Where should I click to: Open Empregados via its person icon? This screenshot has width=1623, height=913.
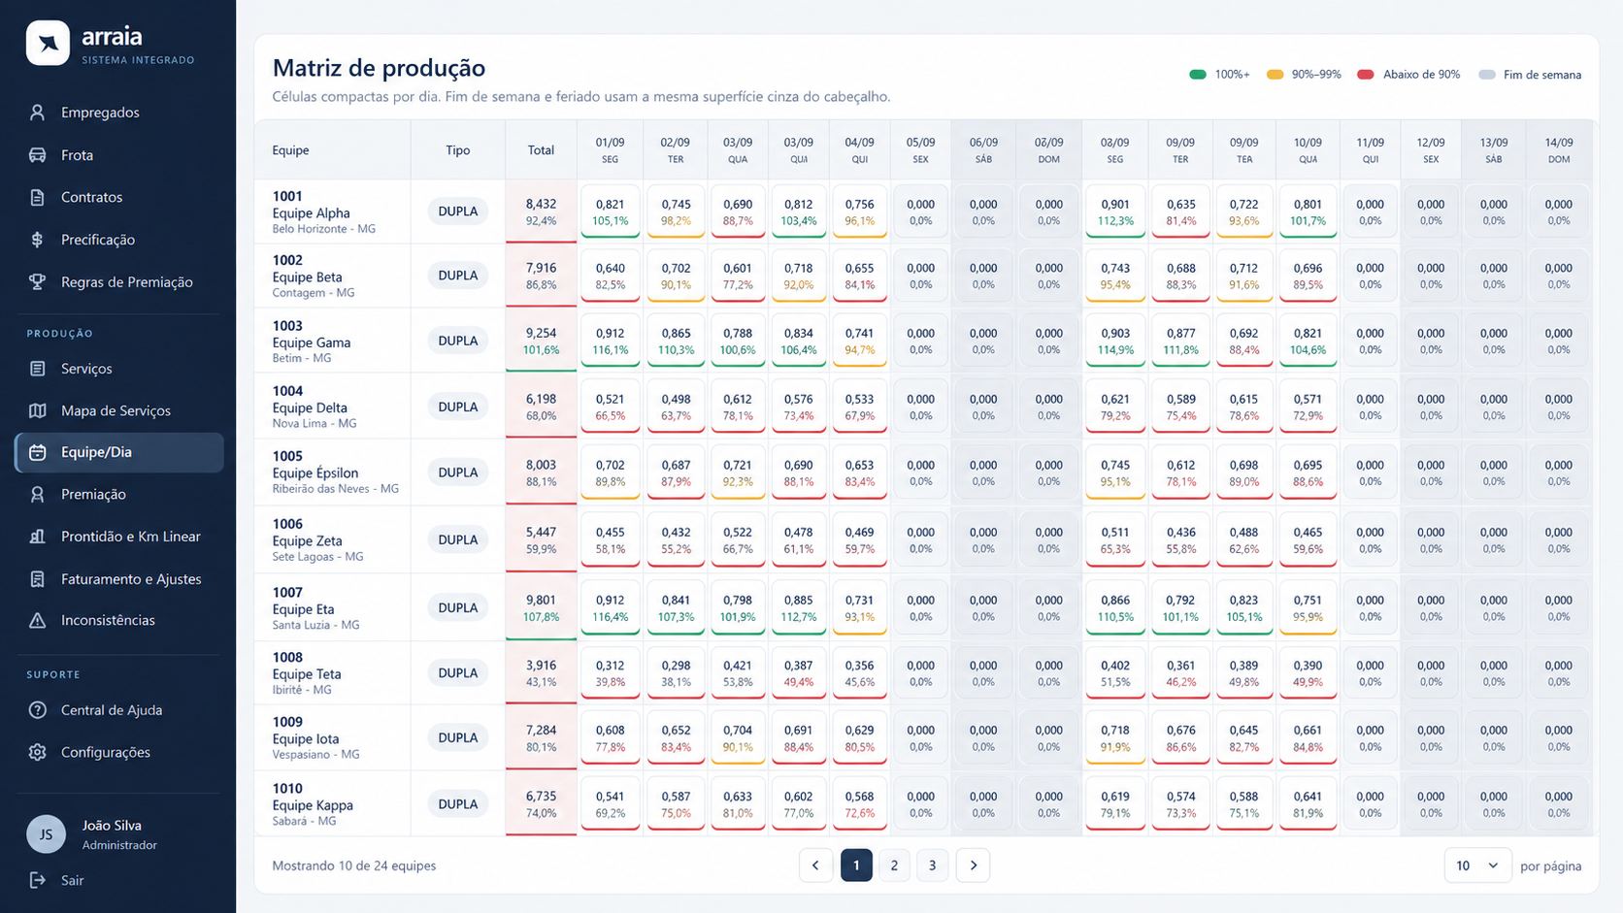point(38,113)
